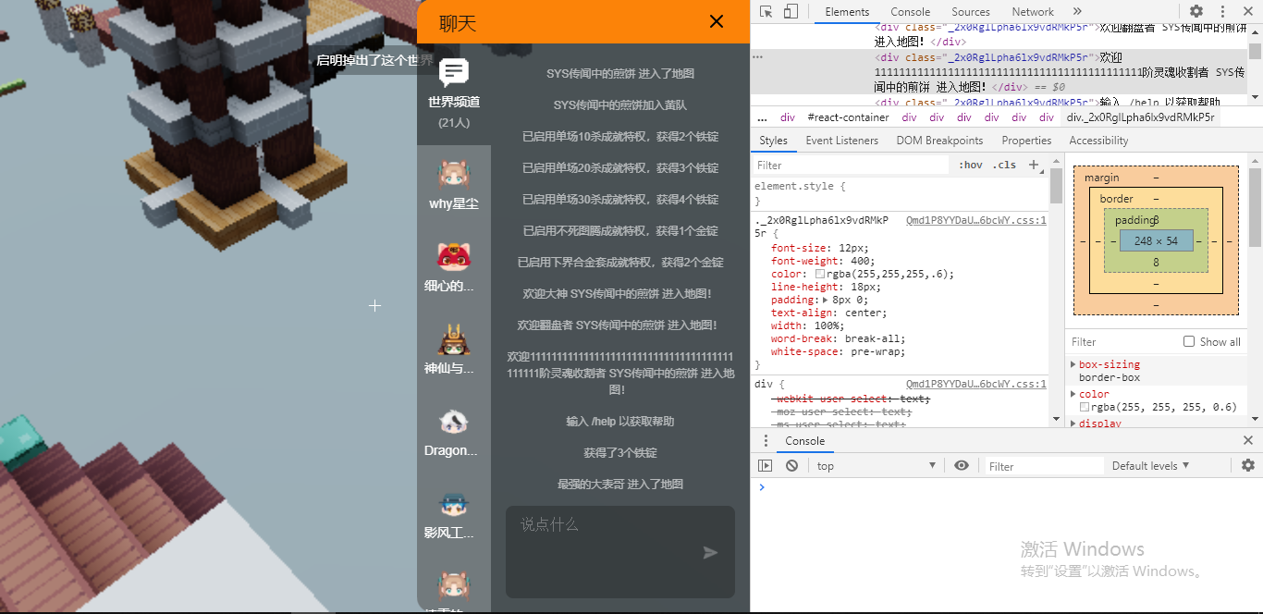Click #react-container breadcrumb

[x=848, y=117]
